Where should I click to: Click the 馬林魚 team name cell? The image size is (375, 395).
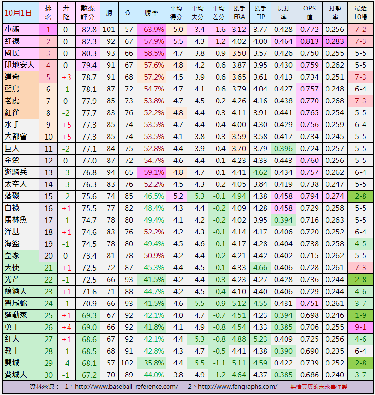point(21,220)
